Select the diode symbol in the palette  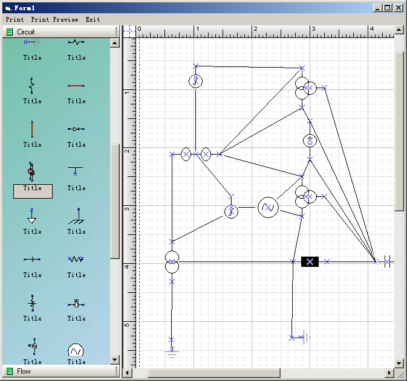[76, 129]
